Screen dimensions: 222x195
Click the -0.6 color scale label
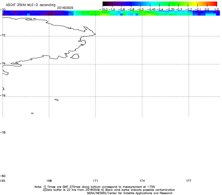click(x=131, y=10)
